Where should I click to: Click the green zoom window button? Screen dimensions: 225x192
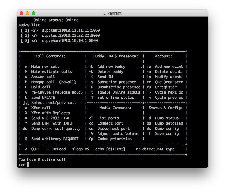34,13
